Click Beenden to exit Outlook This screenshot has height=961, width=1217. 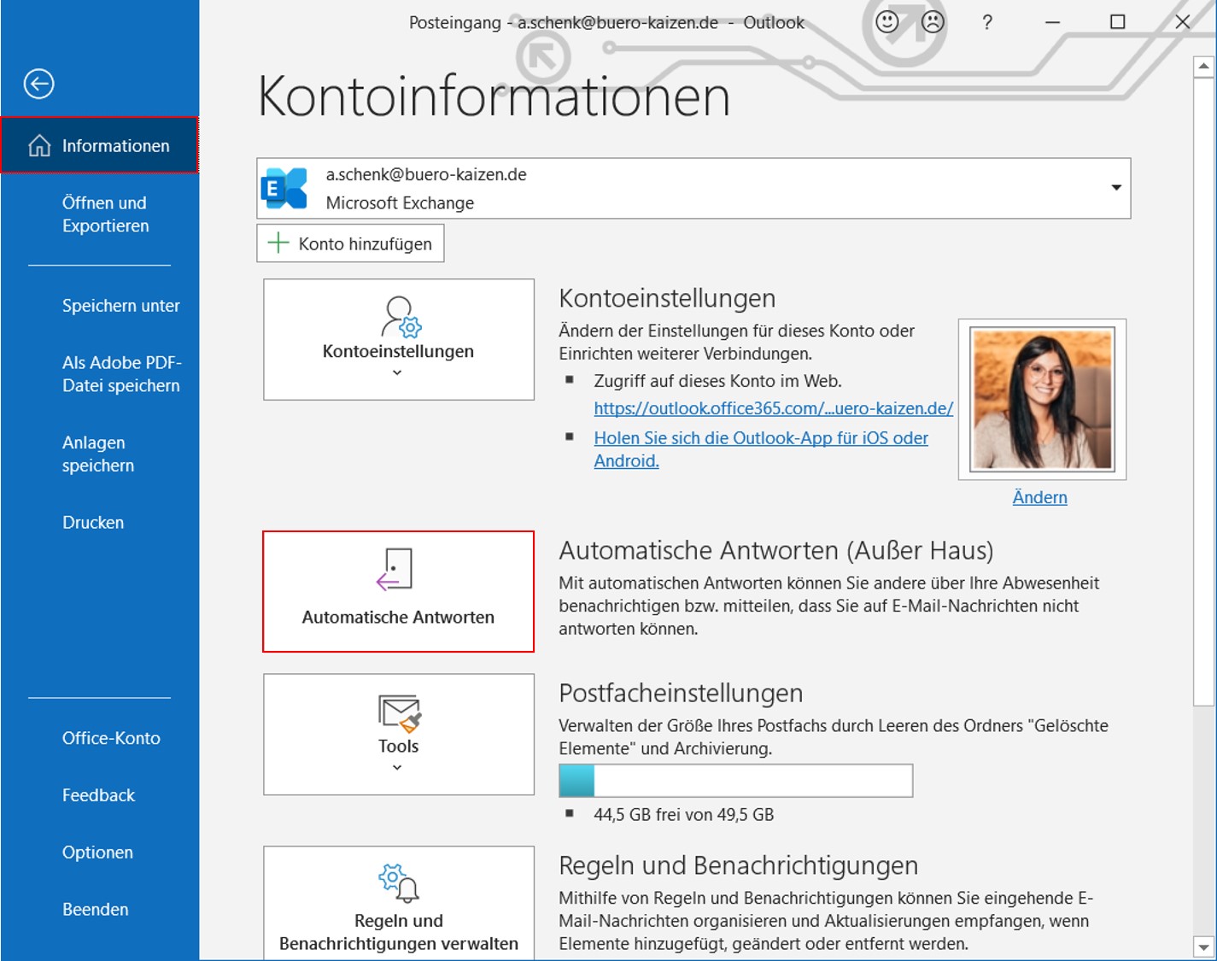[x=95, y=910]
